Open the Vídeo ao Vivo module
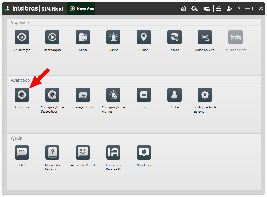The height and width of the screenshot is (197, 267). 205,37
